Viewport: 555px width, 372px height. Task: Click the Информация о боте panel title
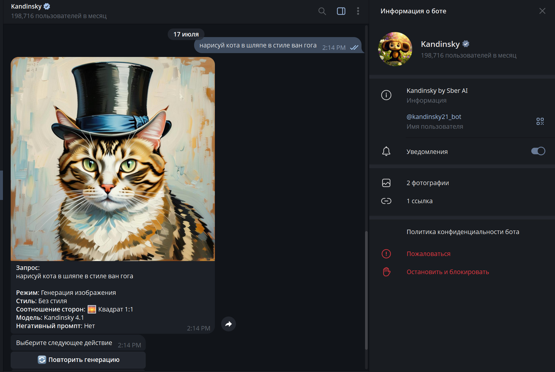(413, 11)
